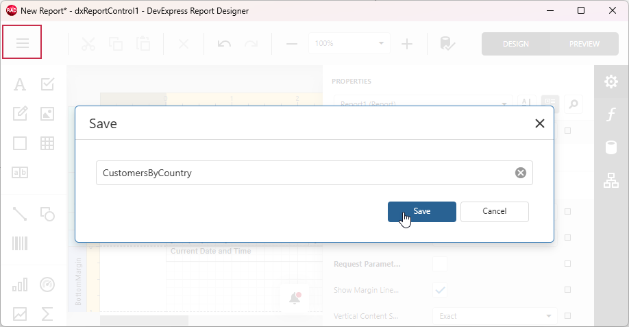This screenshot has height=327, width=629.
Task: Select the Rich Text tool in toolbox
Action: pos(20,114)
